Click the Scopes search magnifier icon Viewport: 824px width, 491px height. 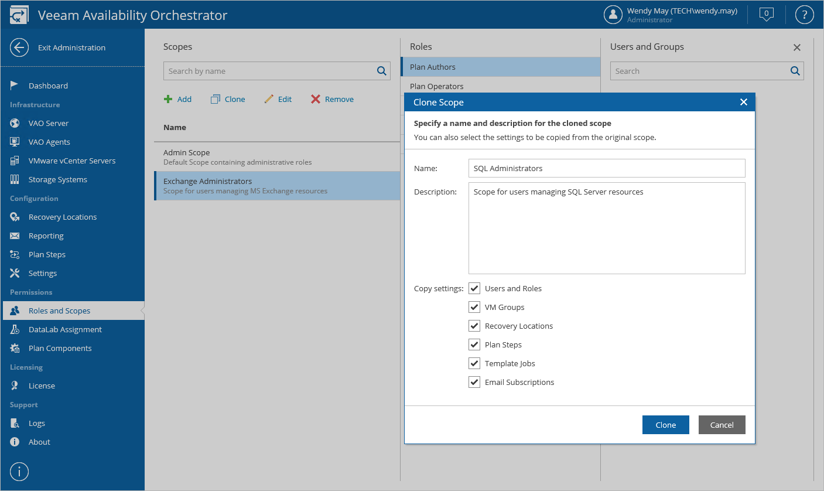pos(382,71)
